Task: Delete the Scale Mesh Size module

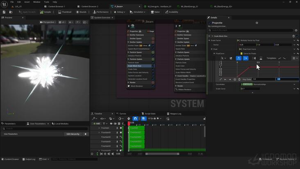Action: [293, 36]
